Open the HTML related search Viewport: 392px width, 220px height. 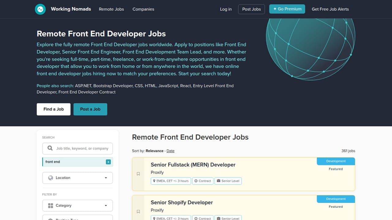pos(150,86)
